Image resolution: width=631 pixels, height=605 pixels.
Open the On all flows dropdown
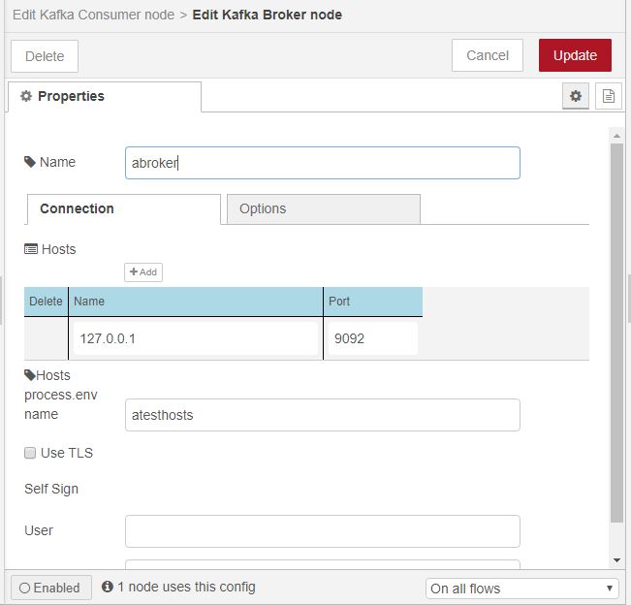[521, 589]
